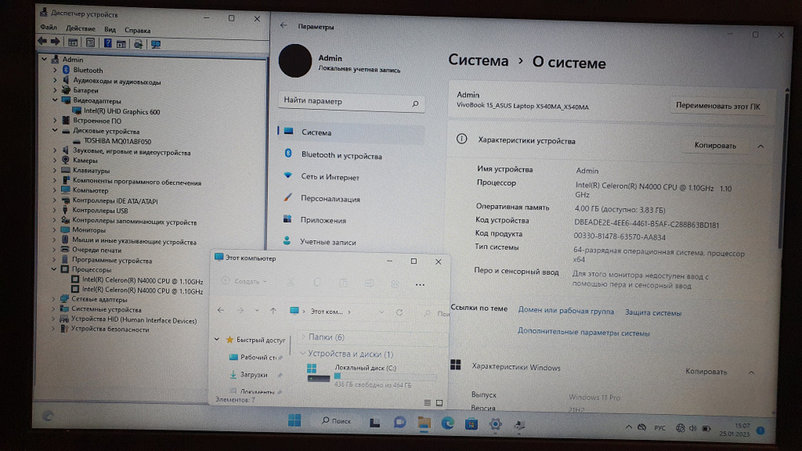Select the Камеры category
Screen dimensions: 802x451
tap(85, 160)
